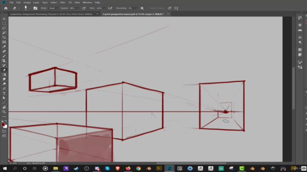This screenshot has height=172, width=307.
Task: Select the Hand tool
Action: (x=4, y=107)
